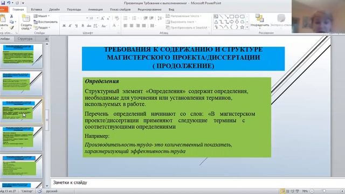Toggle bold (Ж) formatting
The height and width of the screenshot is (194, 345).
[64, 26]
